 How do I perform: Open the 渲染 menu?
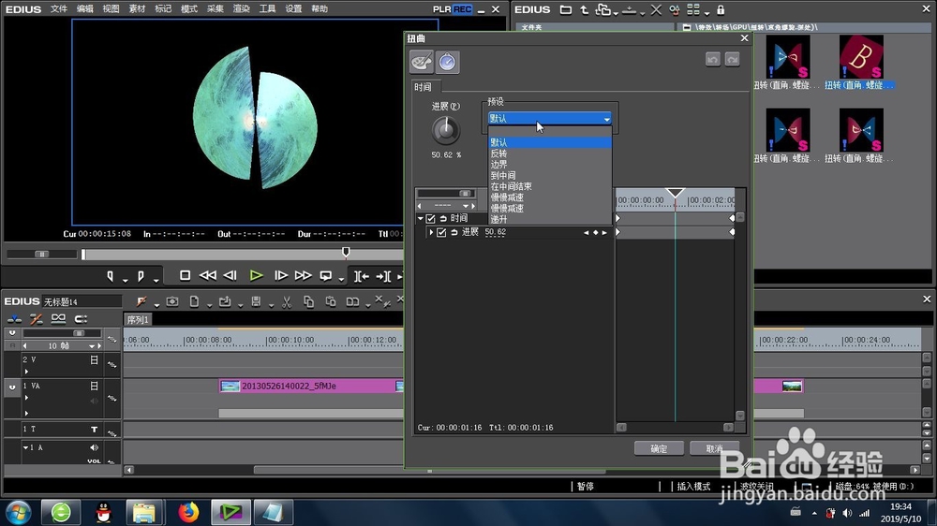[x=241, y=9]
